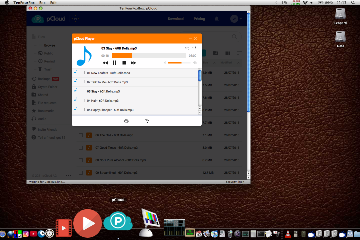Click Invite Friends in the sidebar
Viewport: 360px width, 240px height.
tap(47, 129)
